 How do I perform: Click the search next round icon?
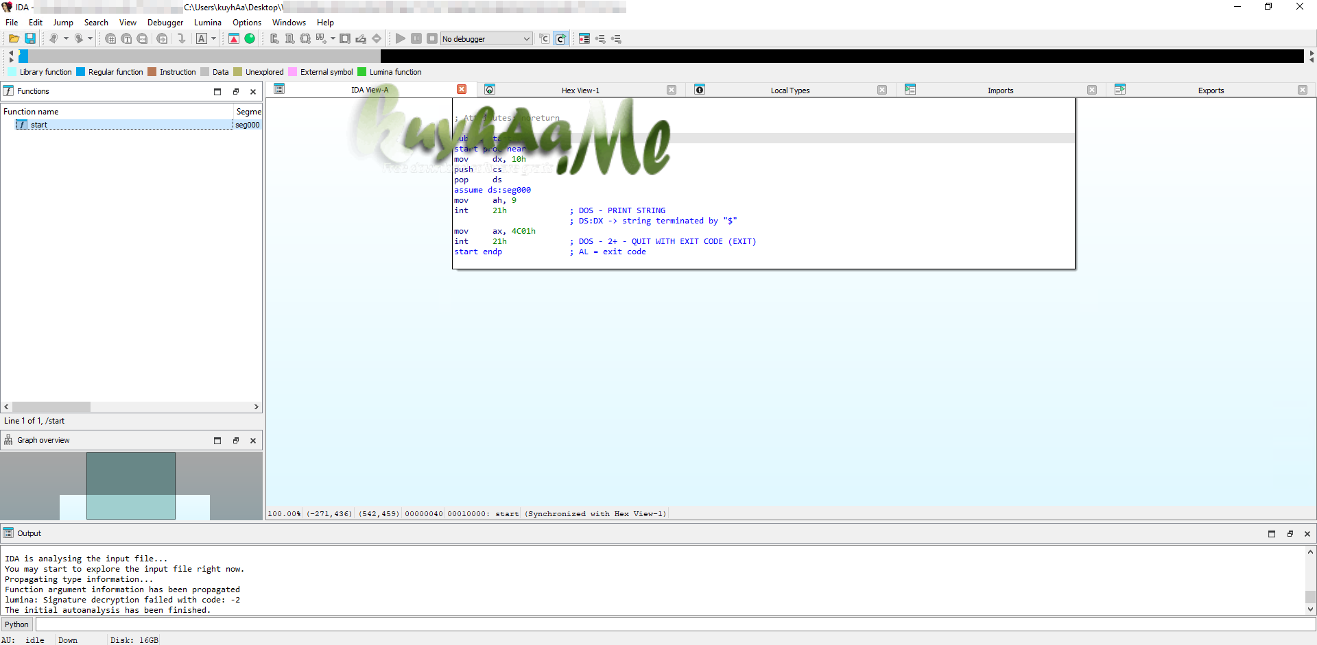[162, 38]
